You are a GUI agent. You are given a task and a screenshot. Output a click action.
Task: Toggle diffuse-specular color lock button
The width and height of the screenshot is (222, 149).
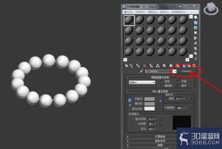130,105
